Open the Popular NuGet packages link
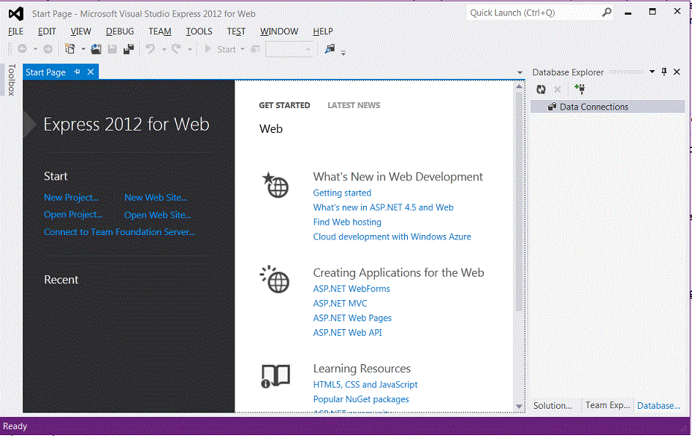The width and height of the screenshot is (692, 438). 361,399
